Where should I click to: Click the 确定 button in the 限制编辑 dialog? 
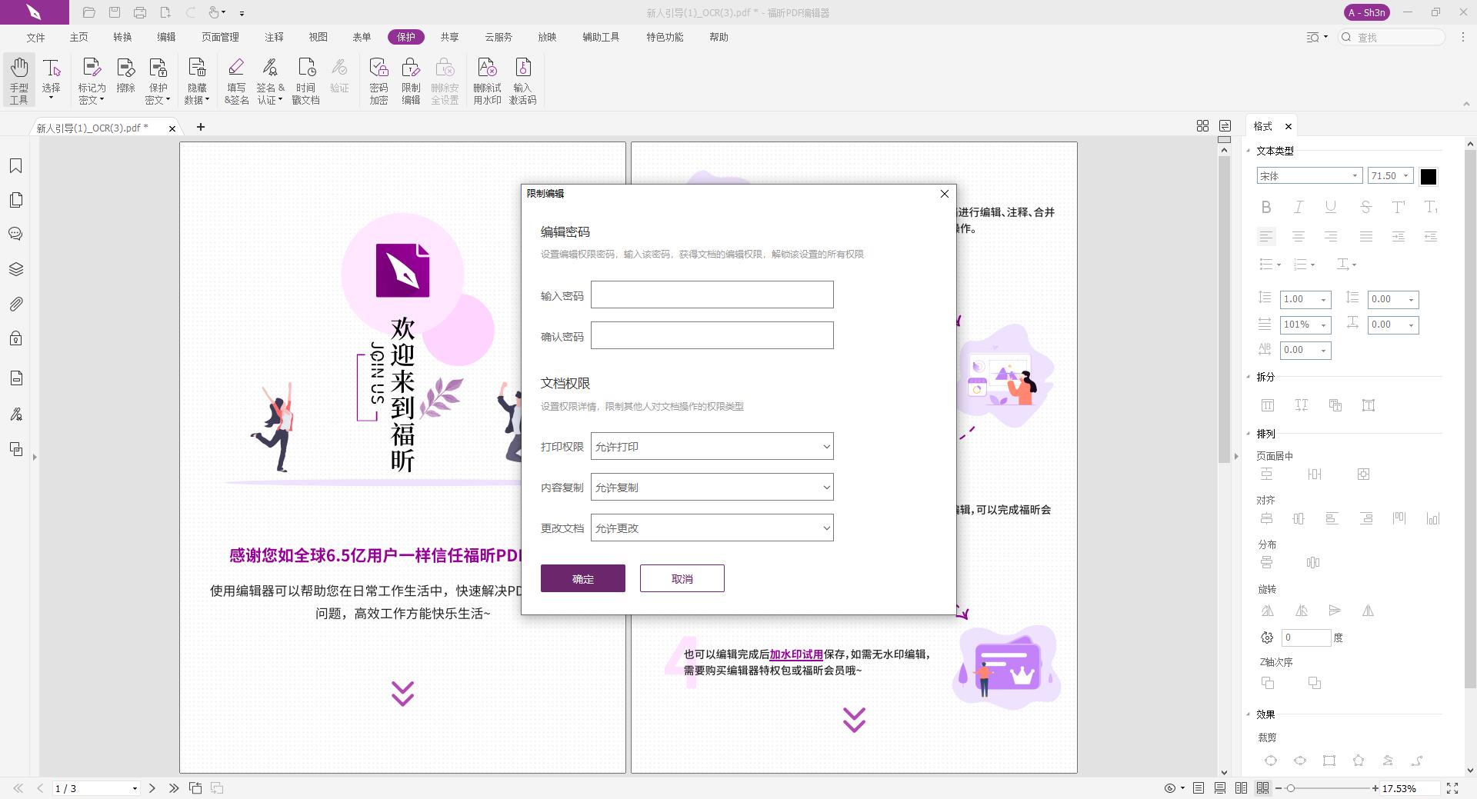coord(582,578)
